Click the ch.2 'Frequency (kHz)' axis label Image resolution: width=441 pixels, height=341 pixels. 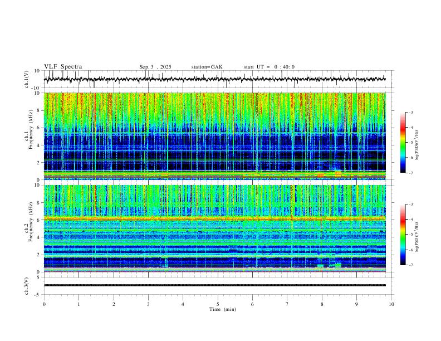(x=31, y=222)
